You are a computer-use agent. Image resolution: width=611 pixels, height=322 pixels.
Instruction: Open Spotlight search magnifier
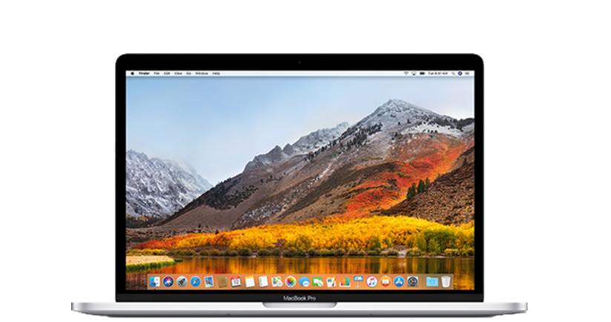click(453, 73)
